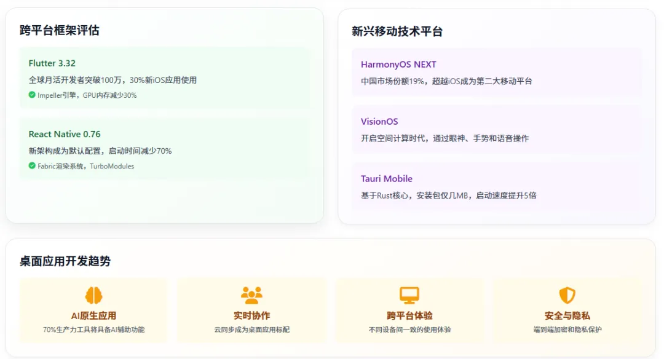Click the 新兴移动技术平台 section heading
Screen dimensions: 664x359
[x=397, y=31]
